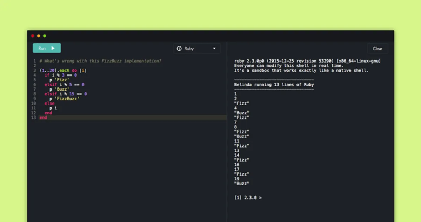421x222 pixels.
Task: Click the green zoom dot in the titlebar
Action: 44,36
